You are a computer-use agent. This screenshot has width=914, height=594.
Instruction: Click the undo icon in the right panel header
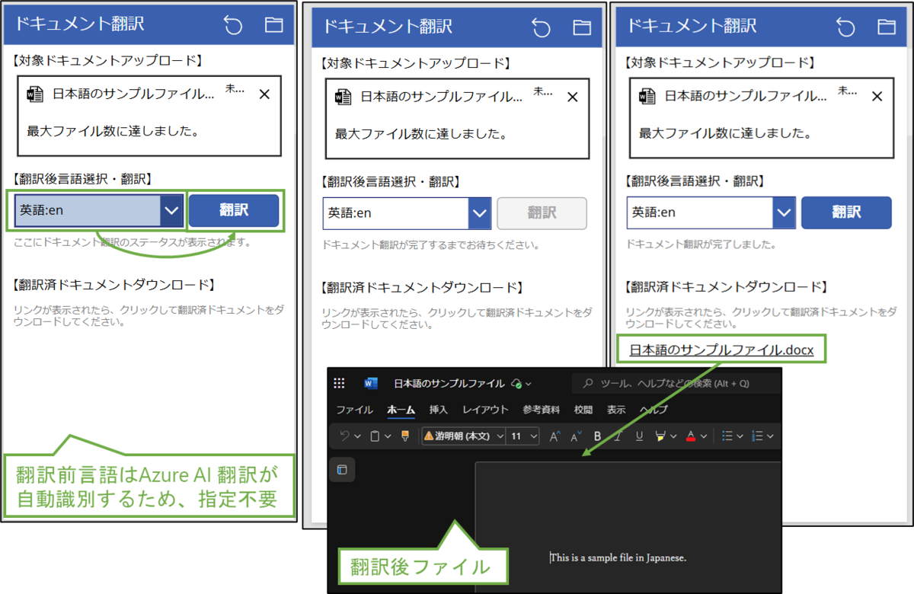click(x=845, y=27)
